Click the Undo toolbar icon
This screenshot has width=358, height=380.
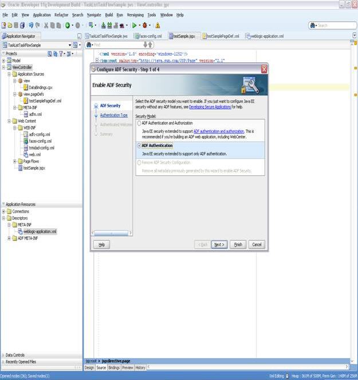(x=31, y=25)
